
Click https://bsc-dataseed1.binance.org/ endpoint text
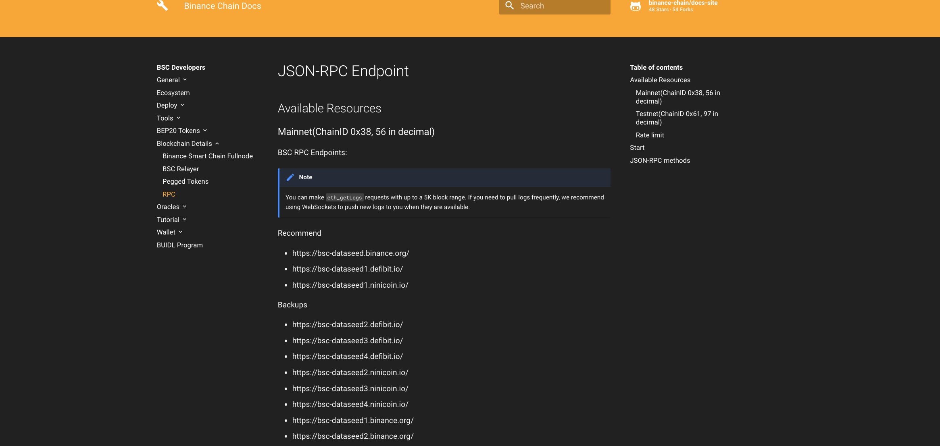click(353, 420)
